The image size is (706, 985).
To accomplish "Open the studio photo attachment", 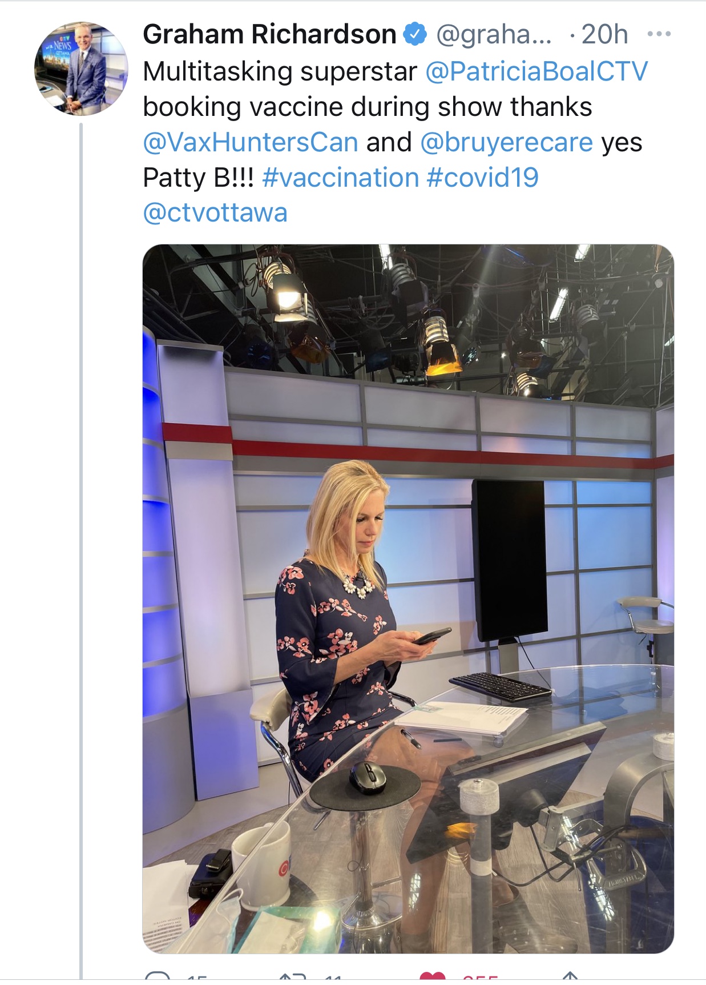I will tap(408, 598).
